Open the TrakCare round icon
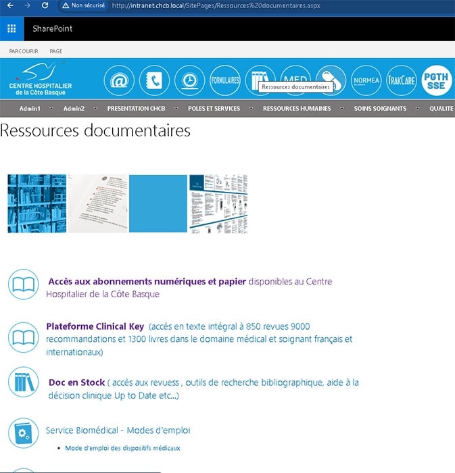This screenshot has height=473, width=455. 401,80
